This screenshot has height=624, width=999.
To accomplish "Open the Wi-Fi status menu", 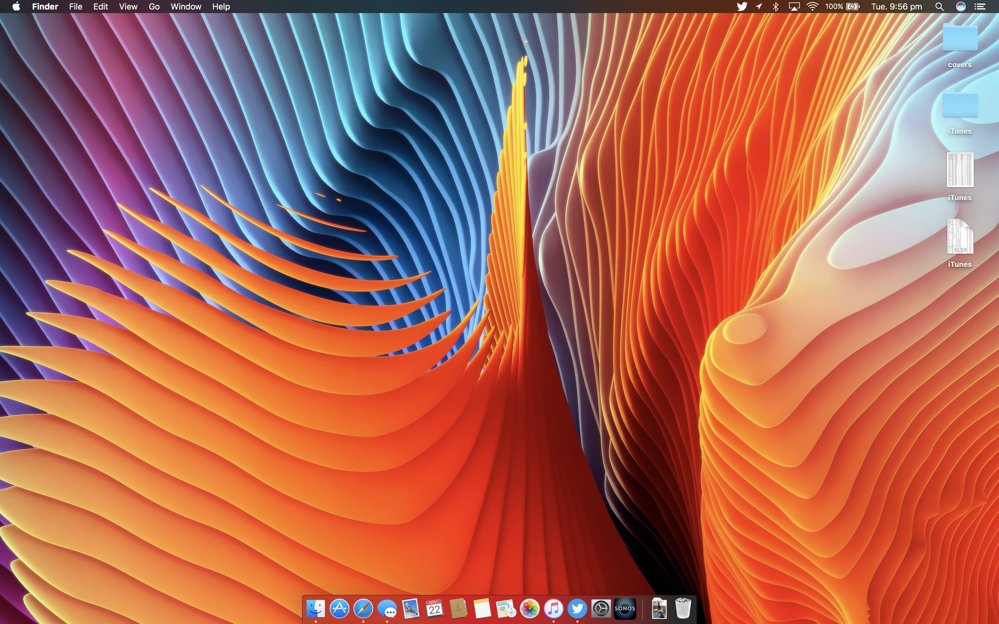I will (812, 7).
